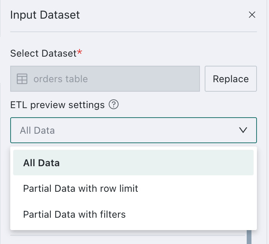Click the Replace button

tap(231, 79)
